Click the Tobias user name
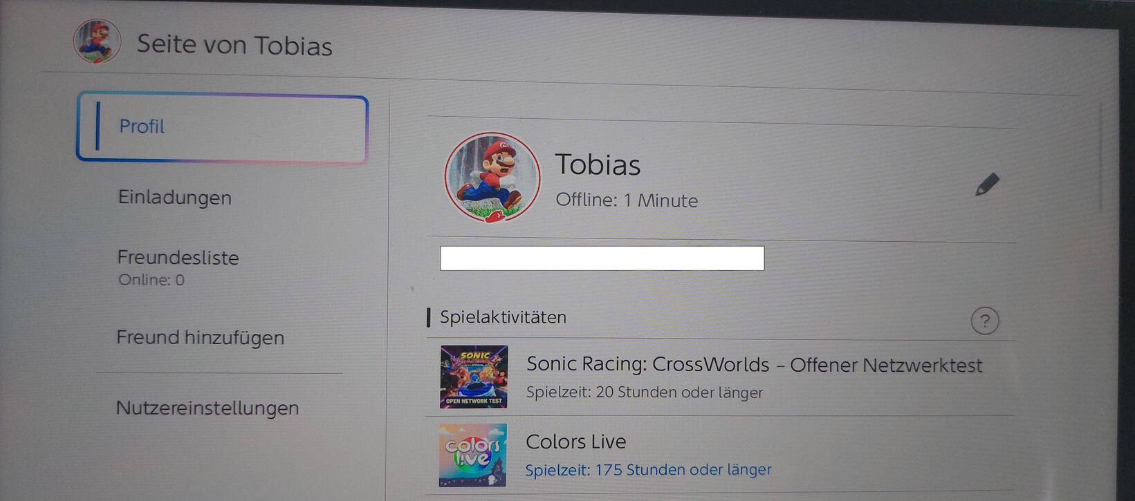Screen dimensions: 1135x501 point(598,164)
